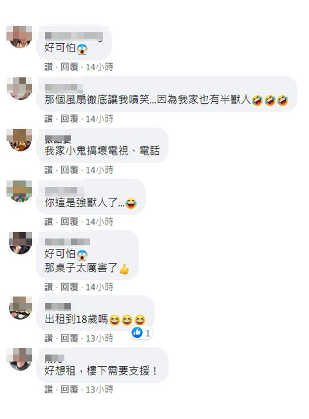Click avatar beside 你這是強獸人了 comment
The height and width of the screenshot is (419, 309).
tap(20, 191)
